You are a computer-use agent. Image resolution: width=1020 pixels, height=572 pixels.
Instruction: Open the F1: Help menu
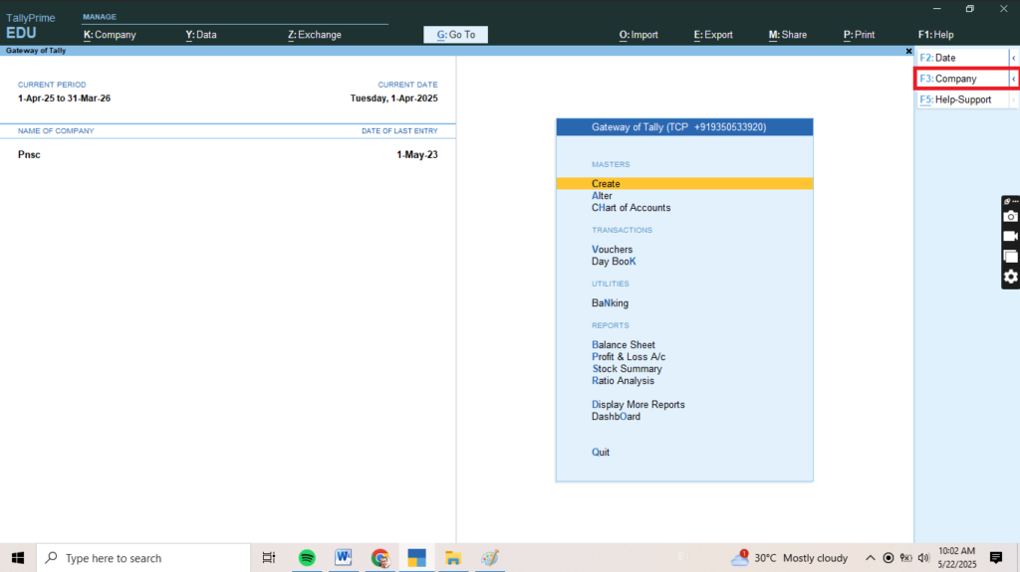point(936,35)
